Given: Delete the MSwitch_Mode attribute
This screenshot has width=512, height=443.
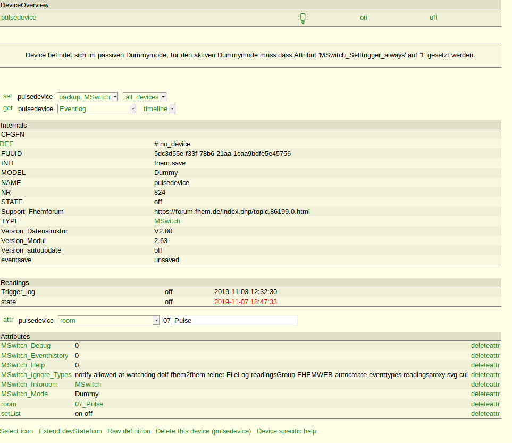Looking at the screenshot, I should click(x=485, y=394).
